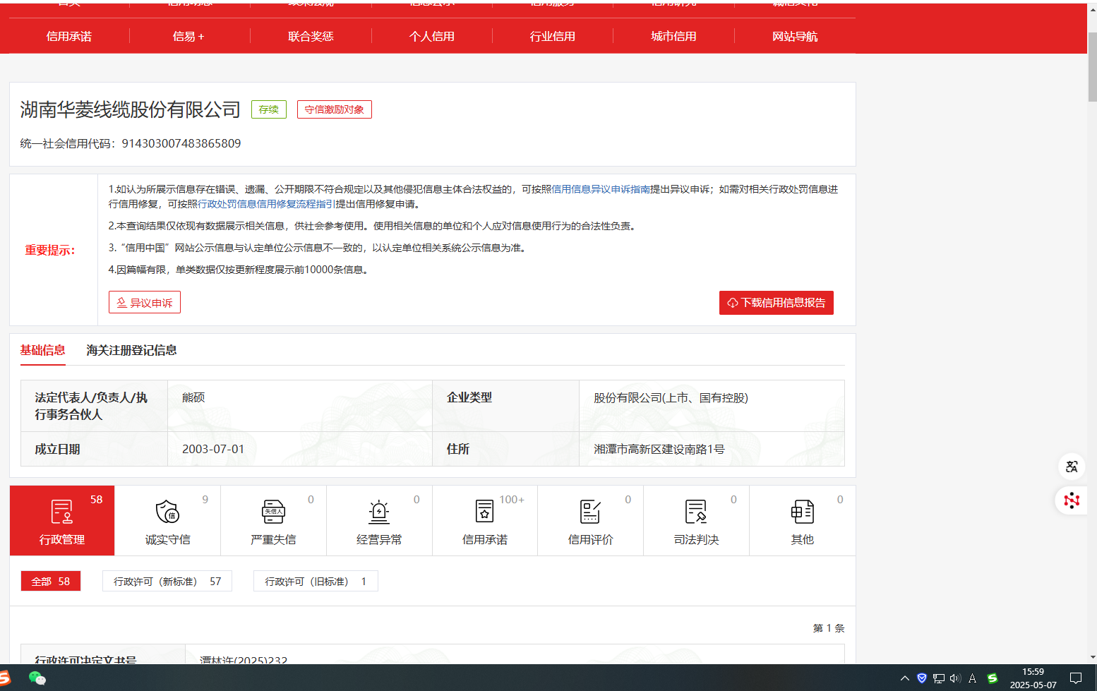Open the 信用评价 category icon
Image resolution: width=1097 pixels, height=691 pixels.
[x=590, y=512]
